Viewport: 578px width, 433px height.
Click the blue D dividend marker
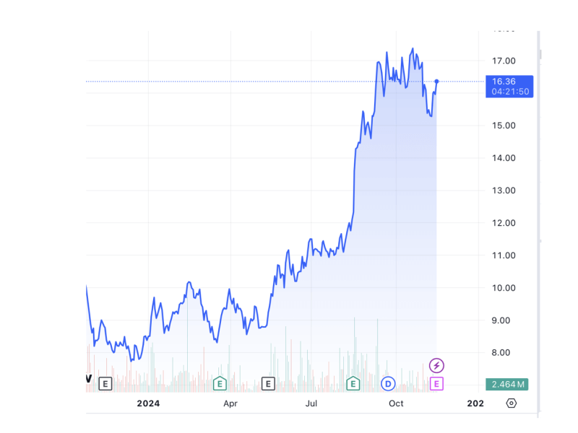tap(389, 383)
